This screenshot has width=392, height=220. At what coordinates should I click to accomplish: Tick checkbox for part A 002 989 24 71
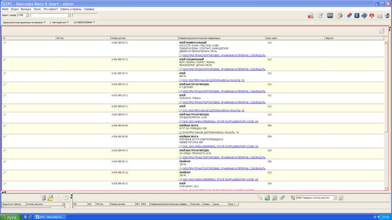tap(5, 96)
